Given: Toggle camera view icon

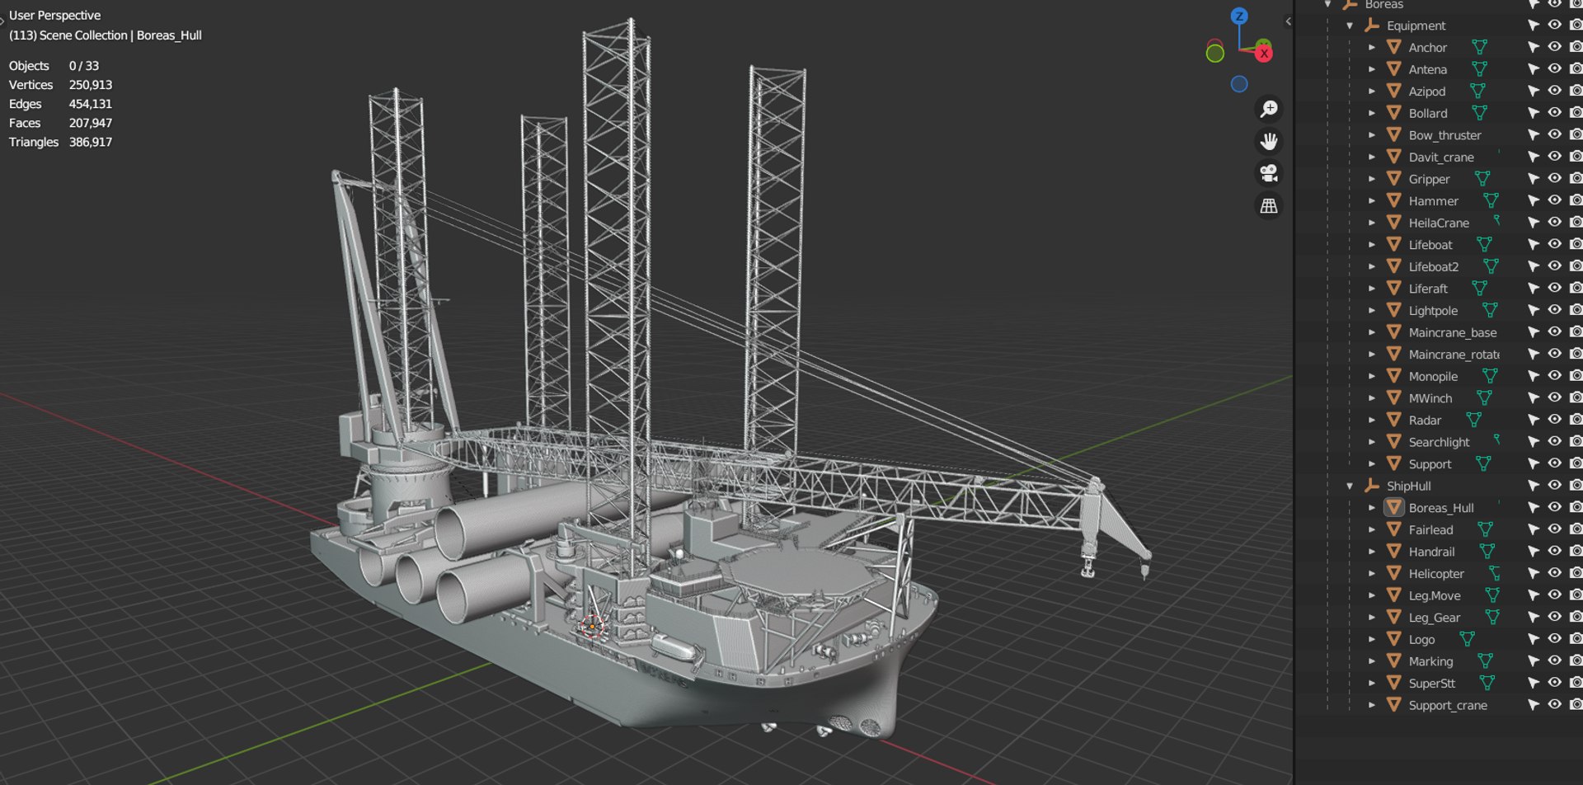Looking at the screenshot, I should coord(1269,173).
